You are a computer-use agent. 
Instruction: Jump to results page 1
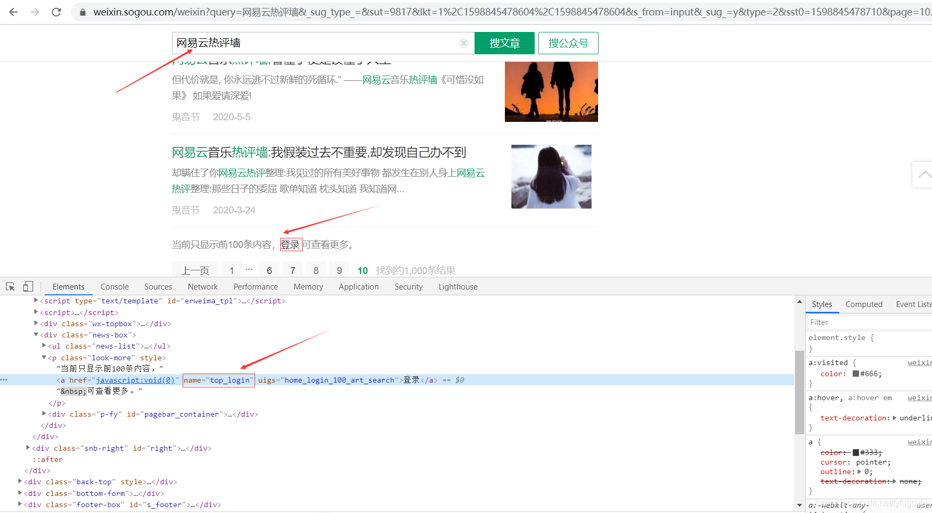click(x=232, y=270)
